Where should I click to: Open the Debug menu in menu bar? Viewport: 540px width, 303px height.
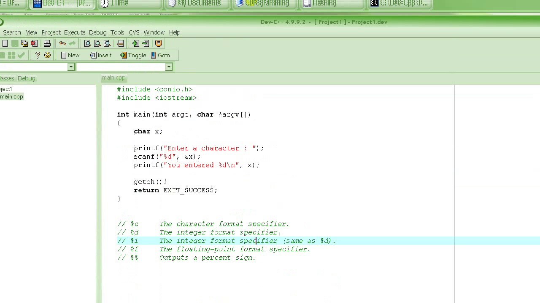[x=97, y=32]
